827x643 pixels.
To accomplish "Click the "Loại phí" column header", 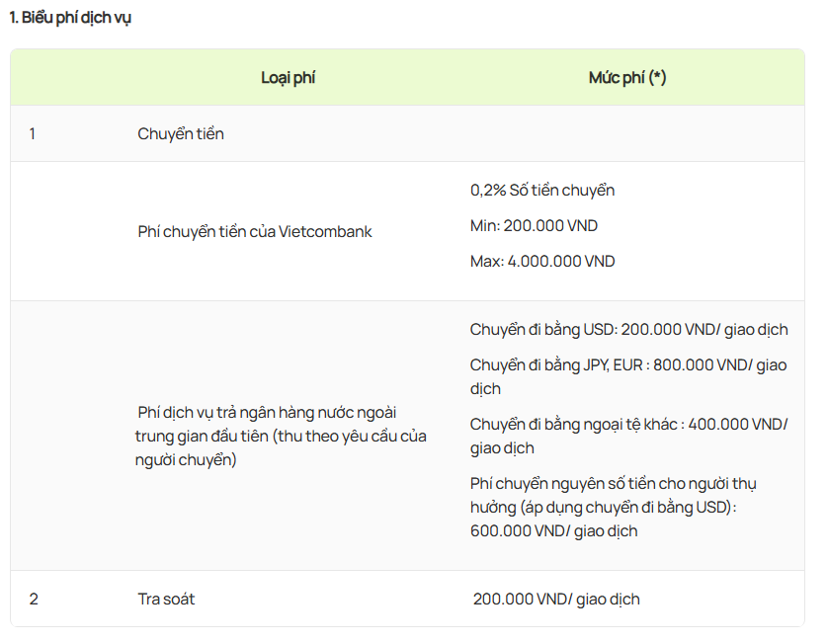I will pos(288,77).
